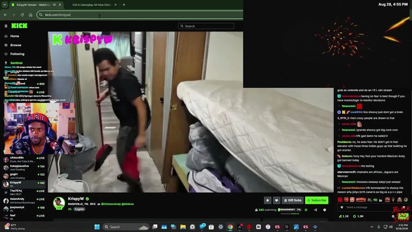The width and height of the screenshot is (412, 232).
Task: Click the green engagement stats icon
Action: click(306, 210)
